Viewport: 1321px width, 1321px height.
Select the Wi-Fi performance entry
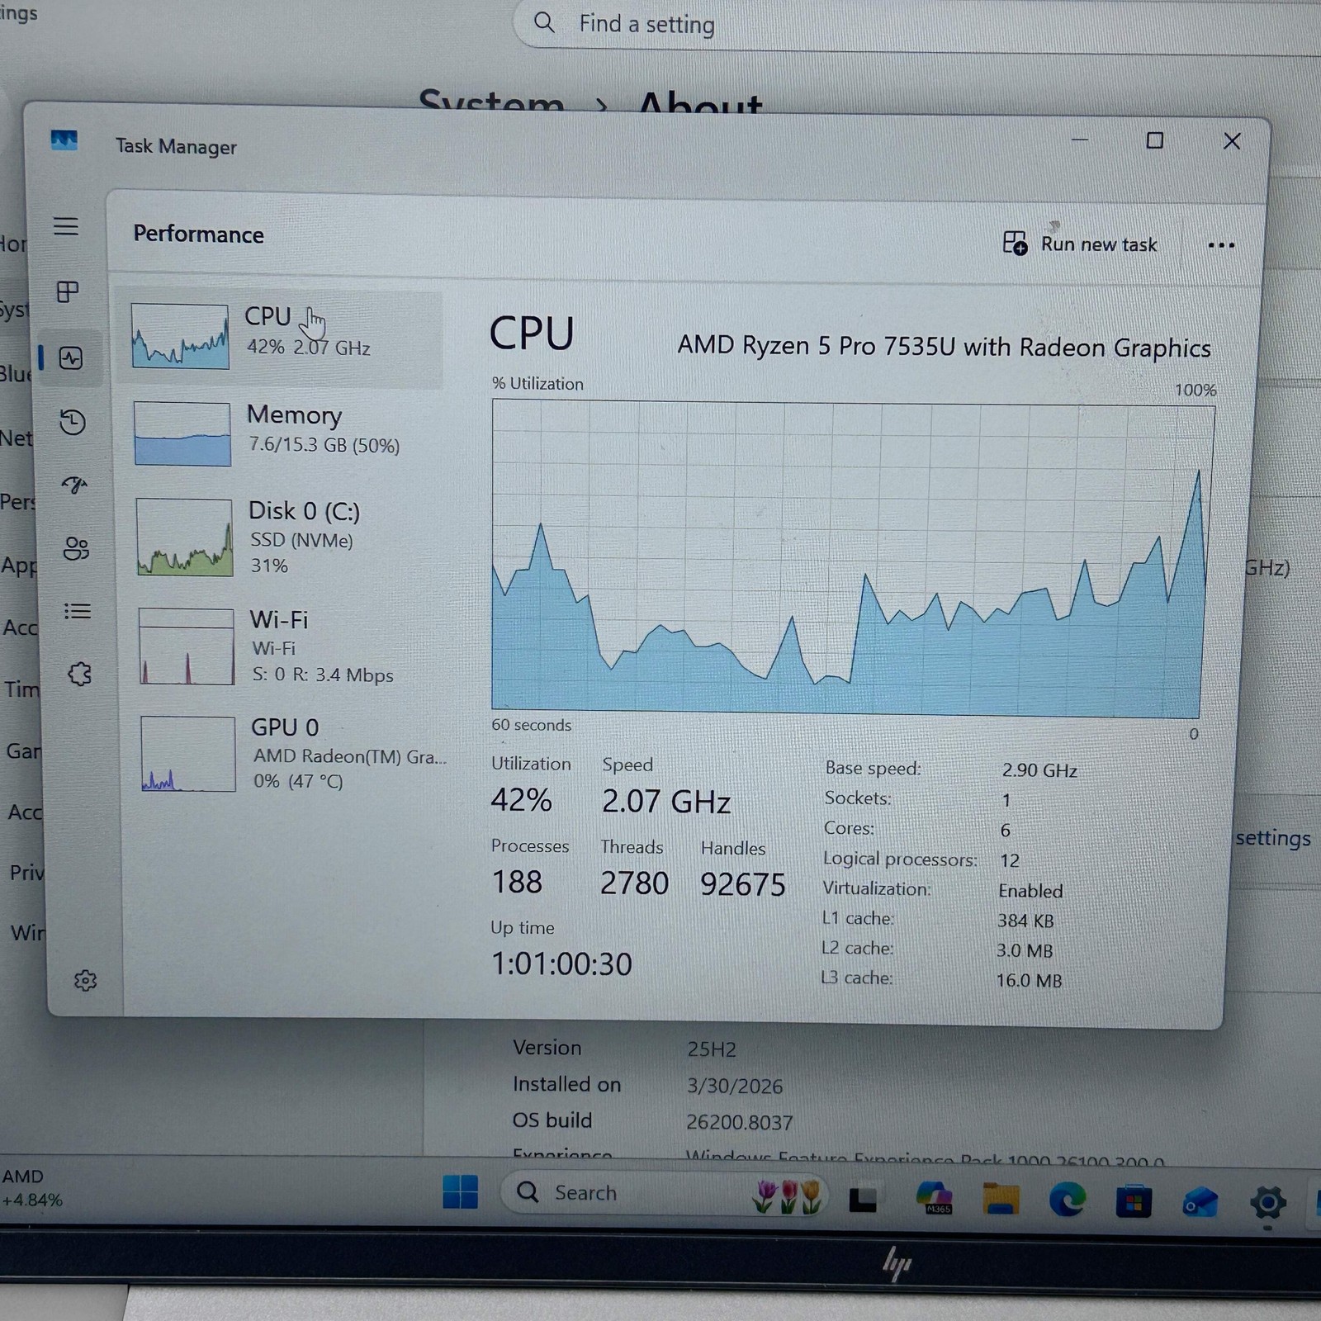(x=284, y=647)
